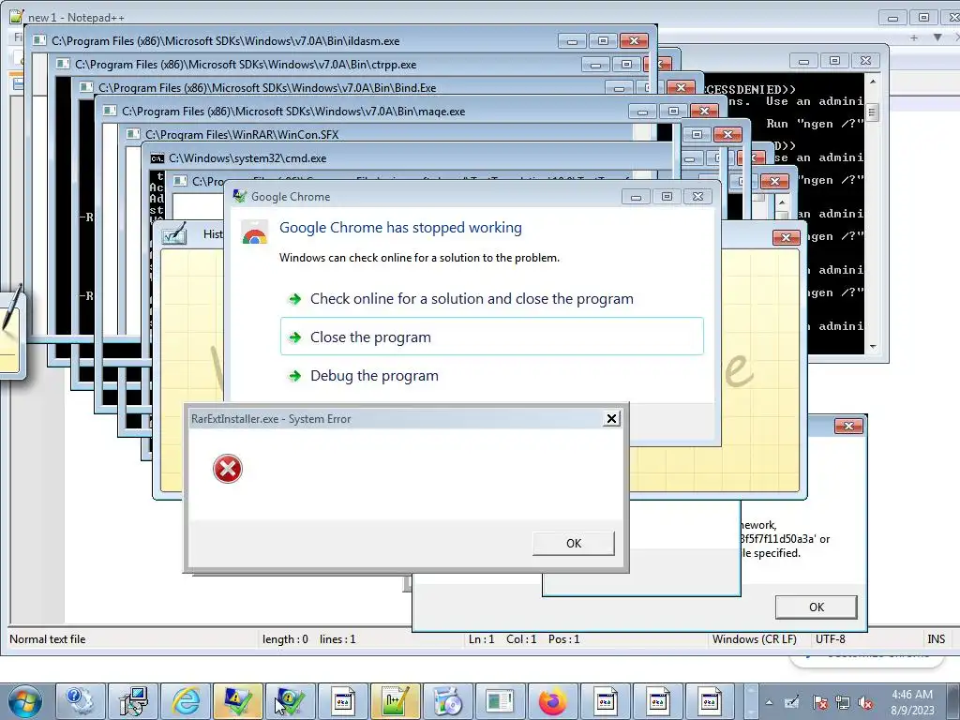Close the ildasm.exe console window
Screen dimensions: 960x720
634,41
